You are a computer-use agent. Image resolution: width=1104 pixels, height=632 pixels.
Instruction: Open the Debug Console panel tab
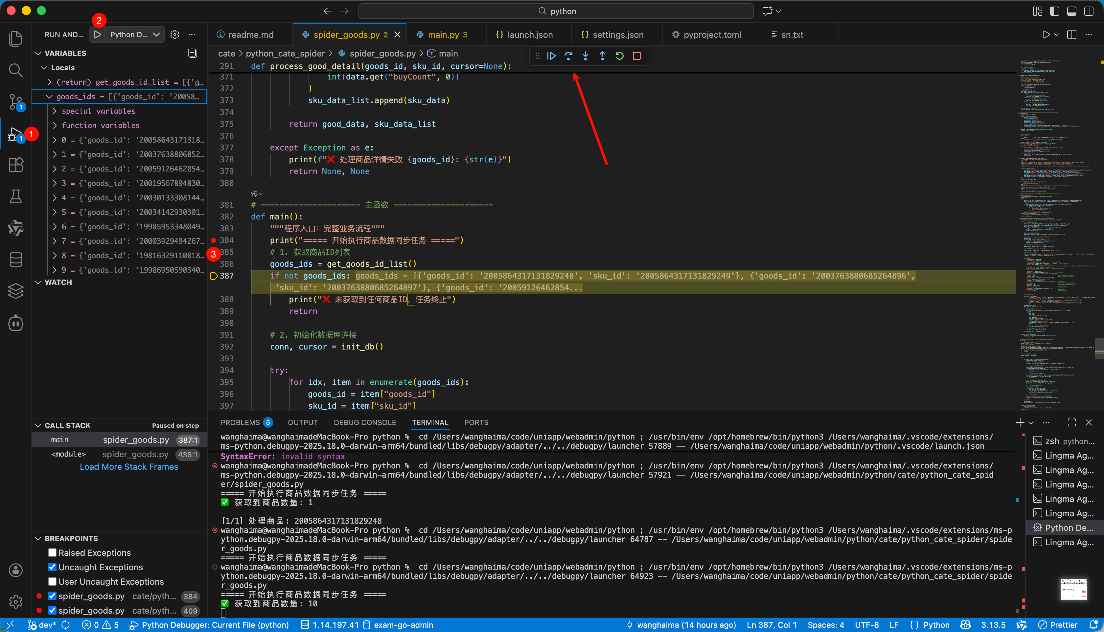tap(365, 422)
